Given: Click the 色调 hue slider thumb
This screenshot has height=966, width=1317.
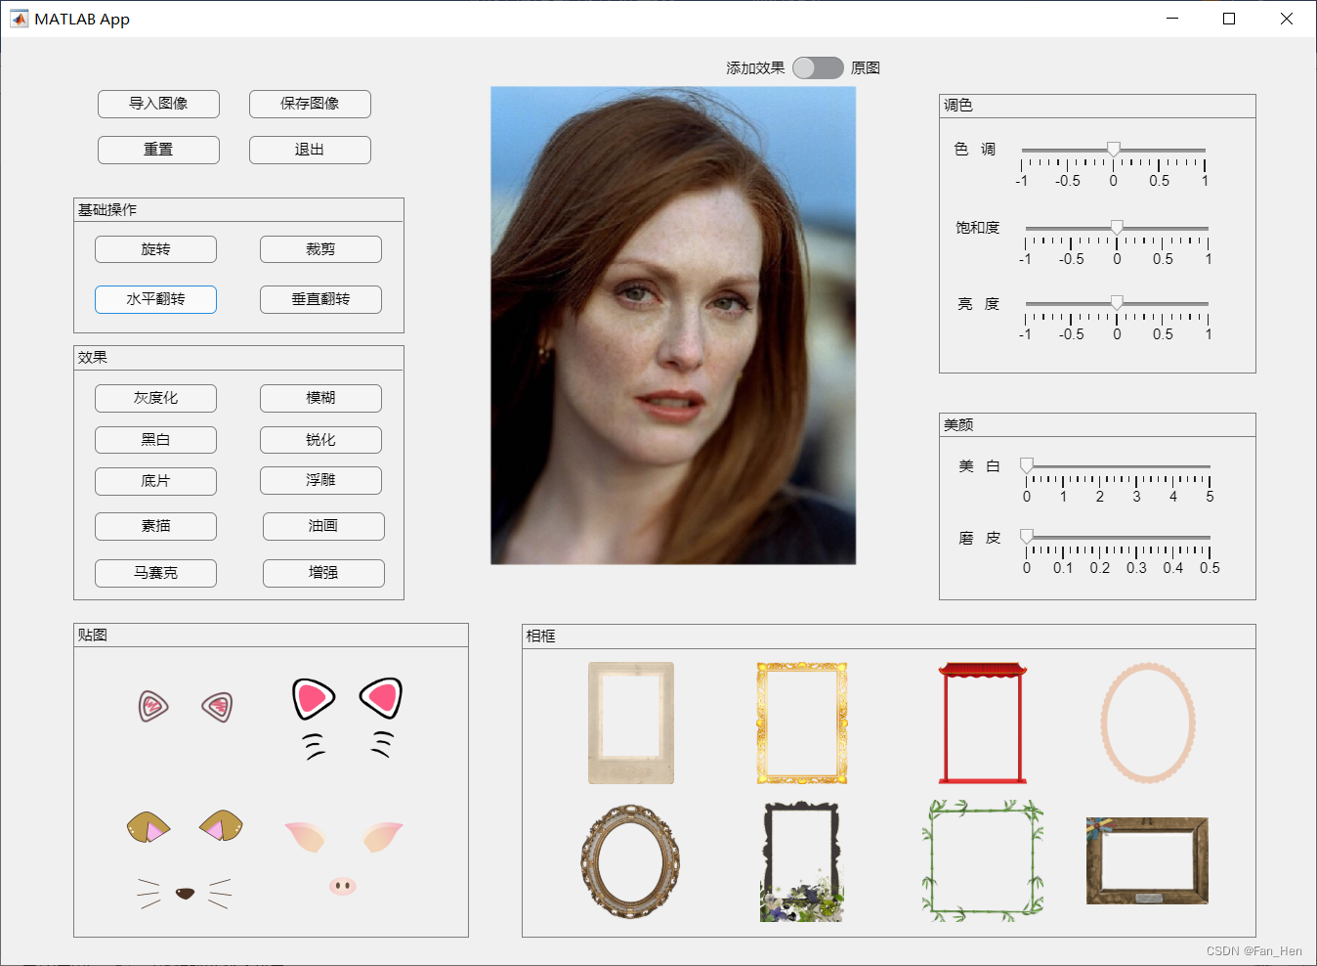Looking at the screenshot, I should point(1113,149).
